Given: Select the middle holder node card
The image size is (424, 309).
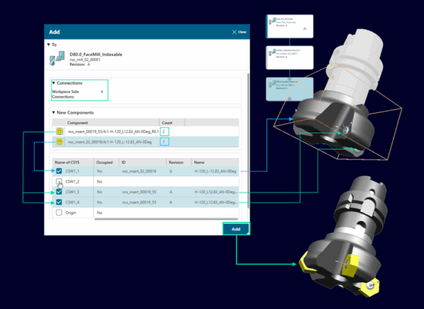Looking at the screenshot, I should pos(289,57).
